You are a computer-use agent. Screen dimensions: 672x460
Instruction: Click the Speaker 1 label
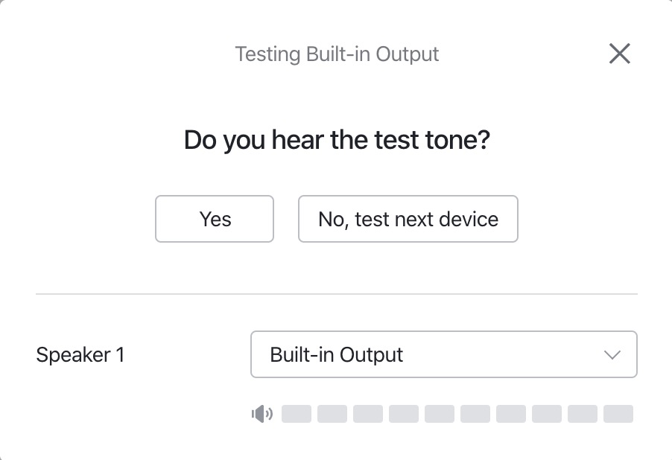80,355
